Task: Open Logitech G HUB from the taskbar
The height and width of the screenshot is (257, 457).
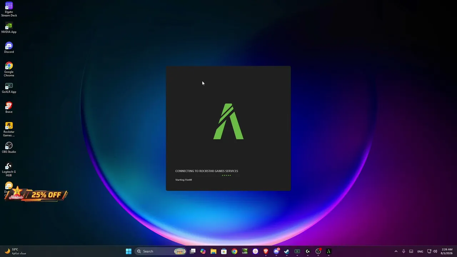Action: (x=308, y=251)
